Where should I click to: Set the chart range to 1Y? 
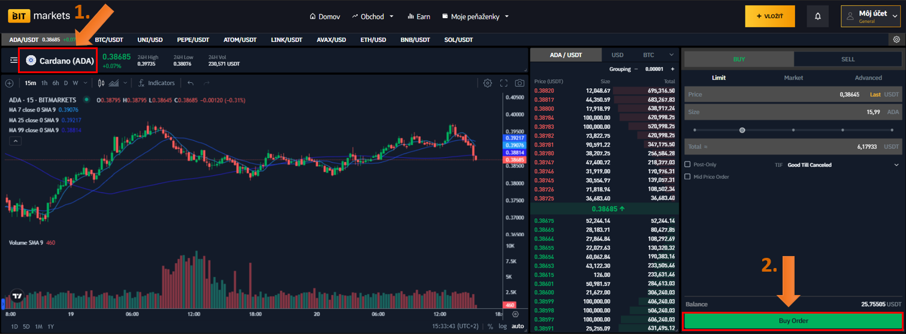coord(51,326)
